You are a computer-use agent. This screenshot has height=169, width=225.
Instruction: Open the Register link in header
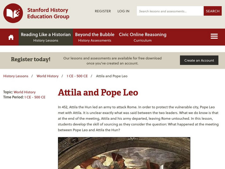pyautogui.click(x=103, y=11)
